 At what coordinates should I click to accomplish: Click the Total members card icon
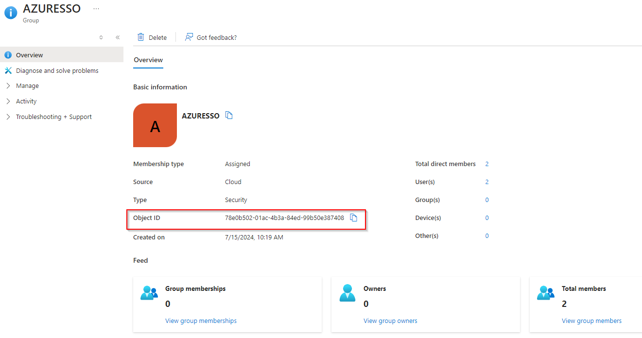tap(546, 293)
